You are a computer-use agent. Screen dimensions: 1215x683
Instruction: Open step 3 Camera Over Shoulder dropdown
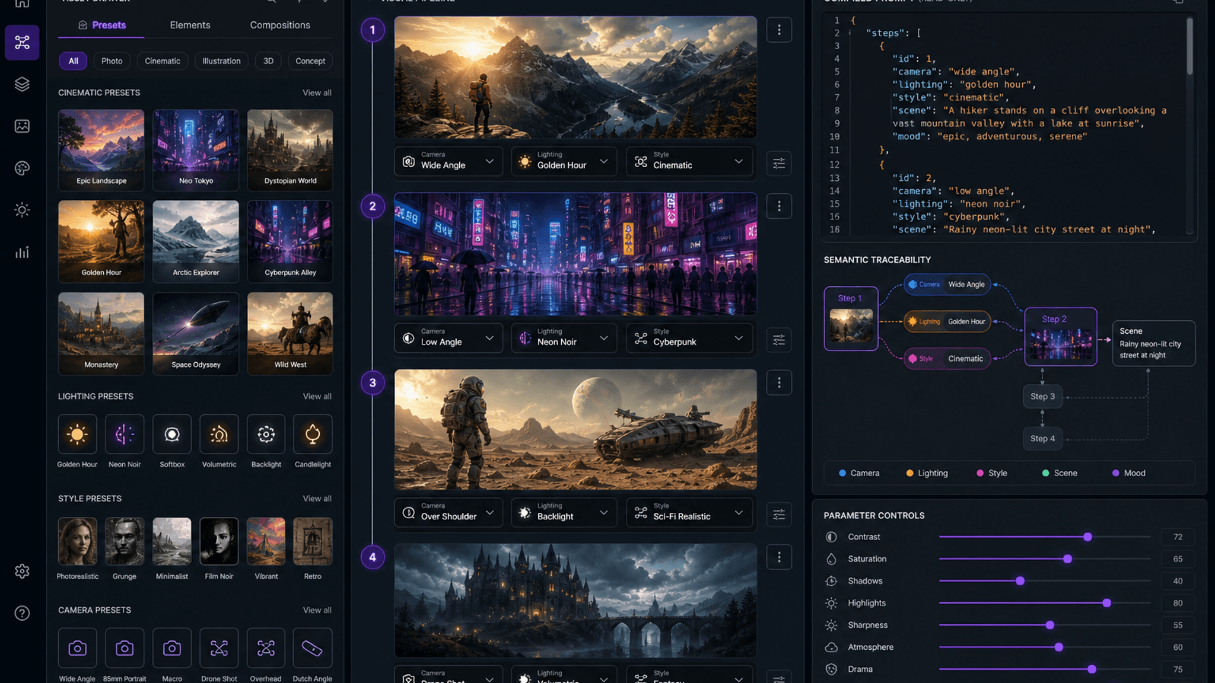pyautogui.click(x=449, y=512)
